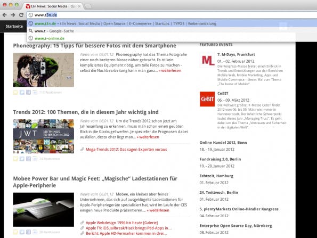Open a new tab with the new-tab button
The width and height of the screenshot is (317, 238).
point(88,6)
